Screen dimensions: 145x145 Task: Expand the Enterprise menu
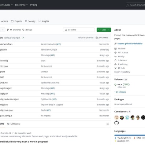(22, 5)
